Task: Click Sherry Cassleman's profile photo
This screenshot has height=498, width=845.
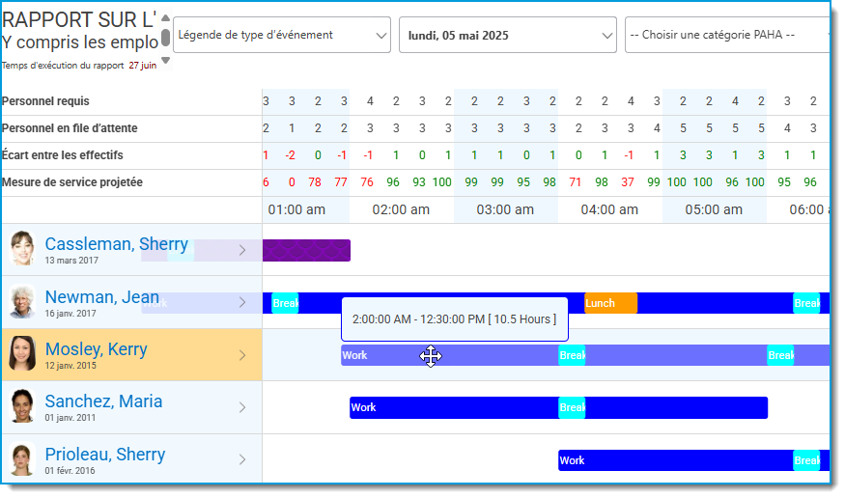Action: tap(22, 248)
